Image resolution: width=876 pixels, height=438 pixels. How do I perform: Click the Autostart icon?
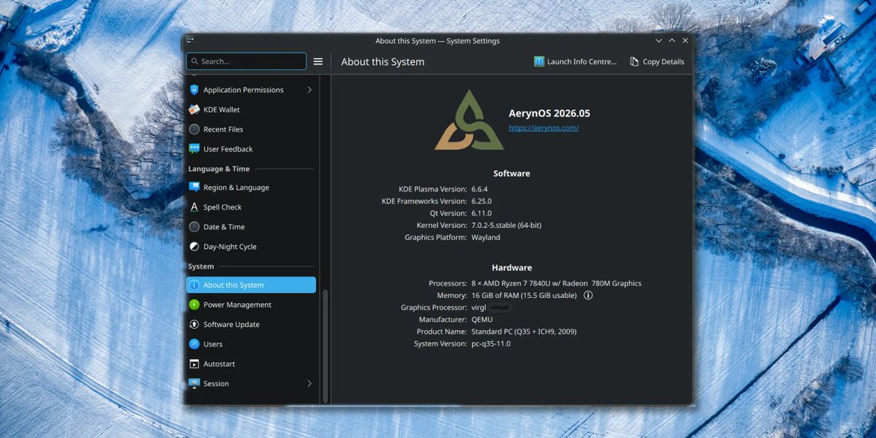click(x=194, y=364)
